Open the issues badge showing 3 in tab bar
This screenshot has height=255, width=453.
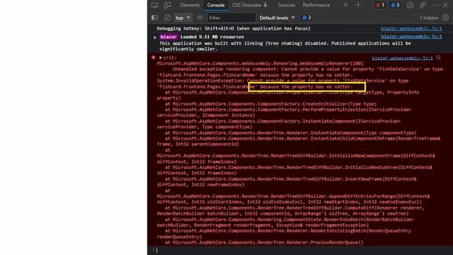[395, 5]
